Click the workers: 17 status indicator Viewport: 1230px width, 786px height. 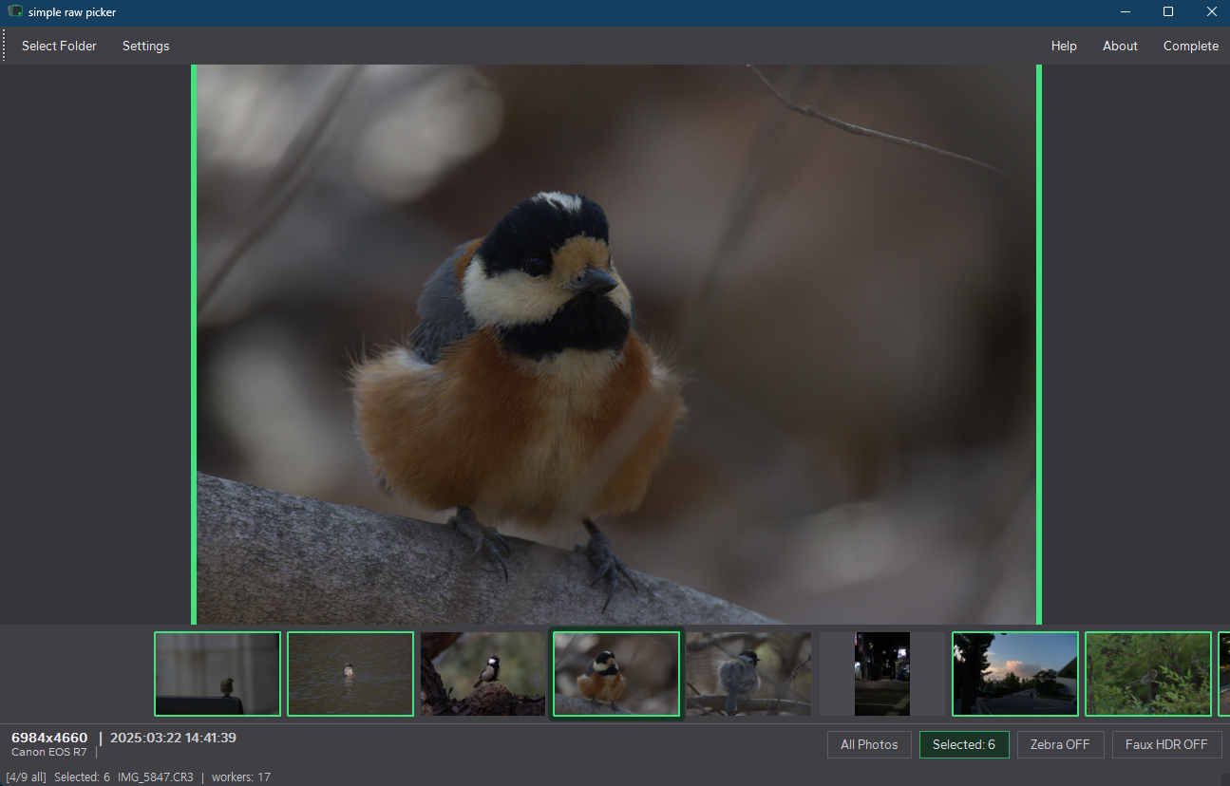pyautogui.click(x=241, y=777)
